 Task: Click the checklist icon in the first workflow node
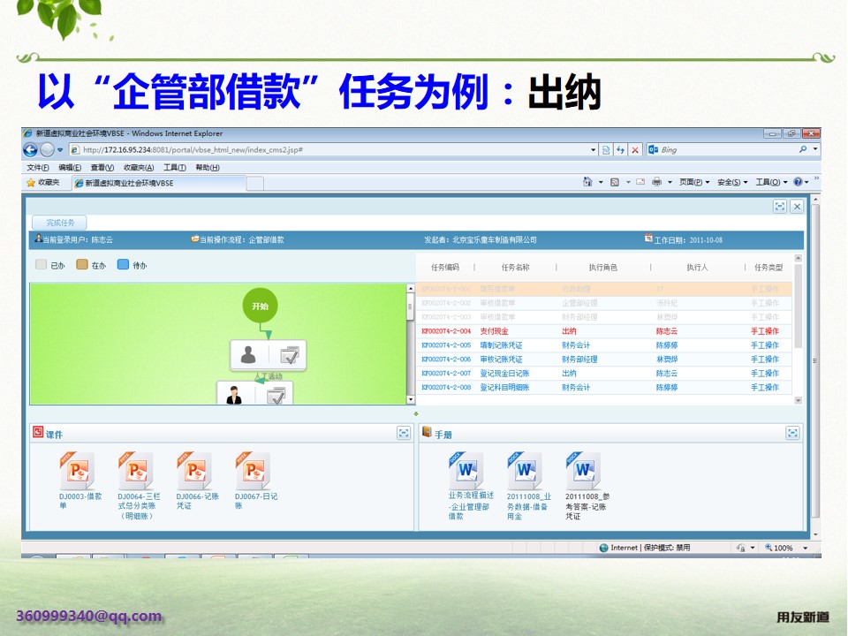[290, 355]
